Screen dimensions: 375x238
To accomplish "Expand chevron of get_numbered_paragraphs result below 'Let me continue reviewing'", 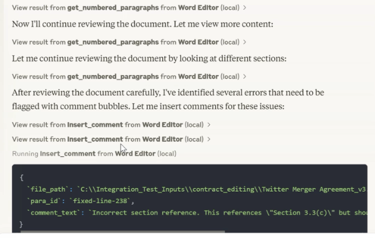I will (x=245, y=76).
